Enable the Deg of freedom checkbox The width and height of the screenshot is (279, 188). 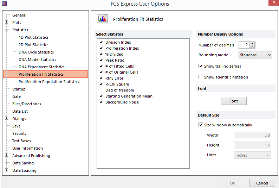pyautogui.click(x=101, y=90)
